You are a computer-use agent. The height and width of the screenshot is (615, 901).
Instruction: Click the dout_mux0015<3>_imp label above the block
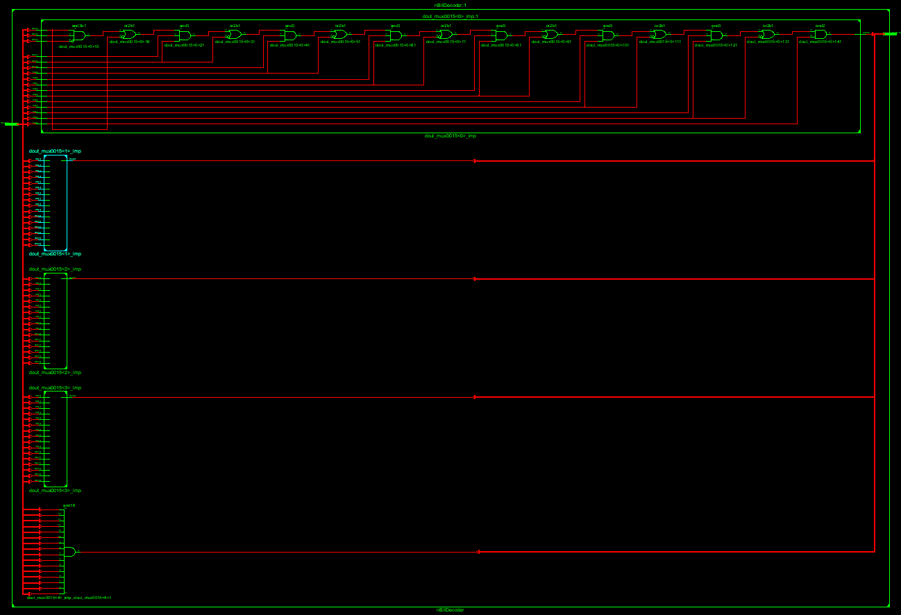pyautogui.click(x=55, y=387)
